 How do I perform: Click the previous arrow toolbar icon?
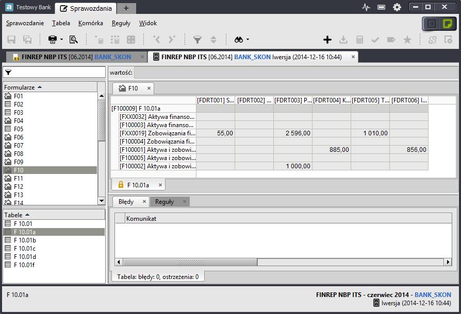(x=157, y=40)
